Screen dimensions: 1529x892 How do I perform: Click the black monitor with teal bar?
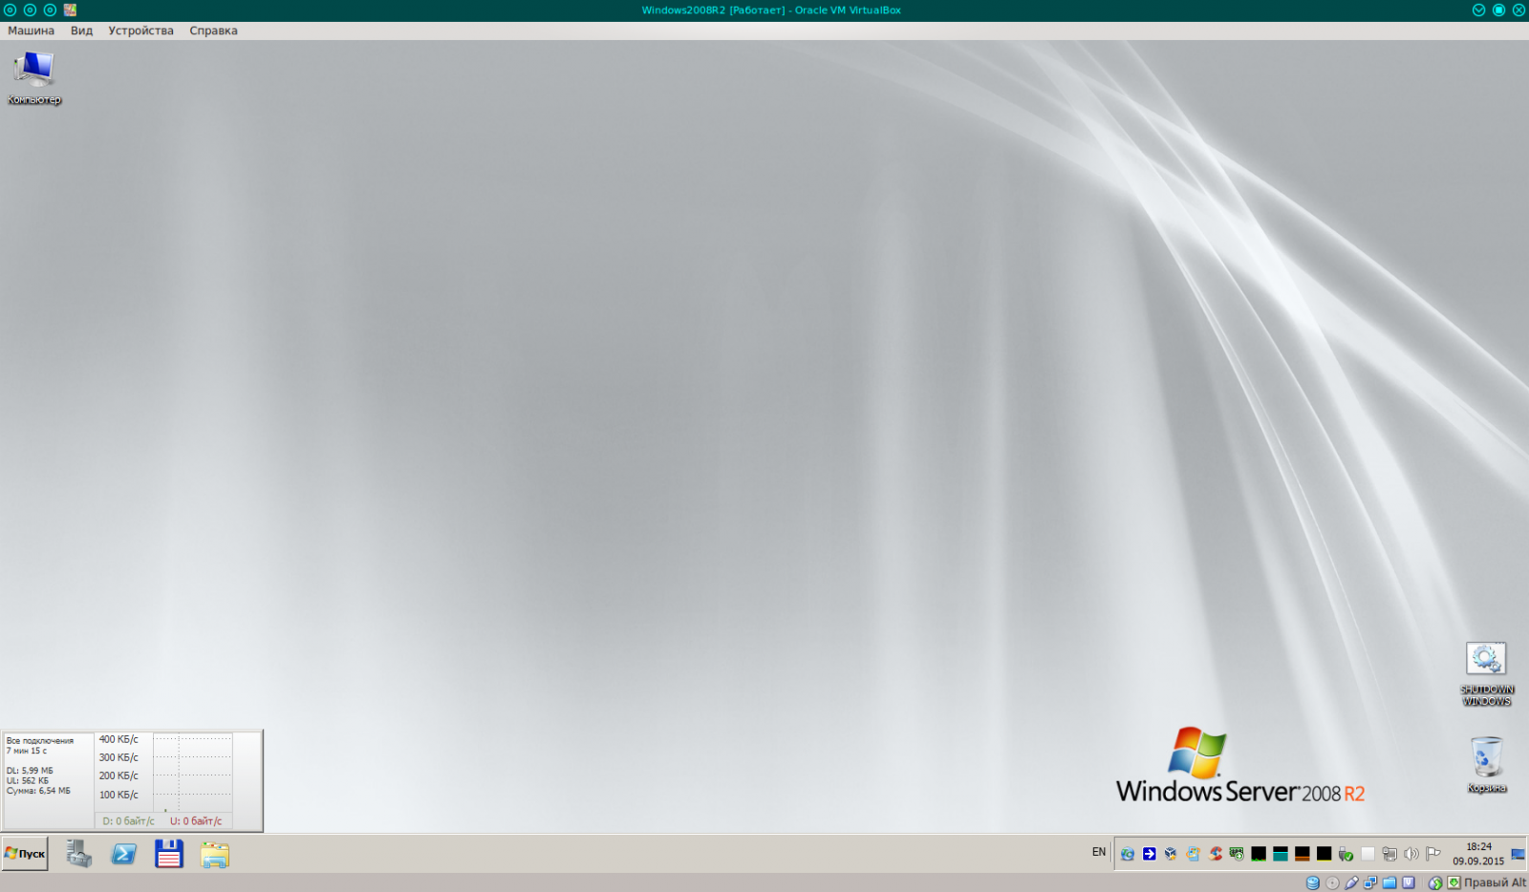click(x=1281, y=854)
